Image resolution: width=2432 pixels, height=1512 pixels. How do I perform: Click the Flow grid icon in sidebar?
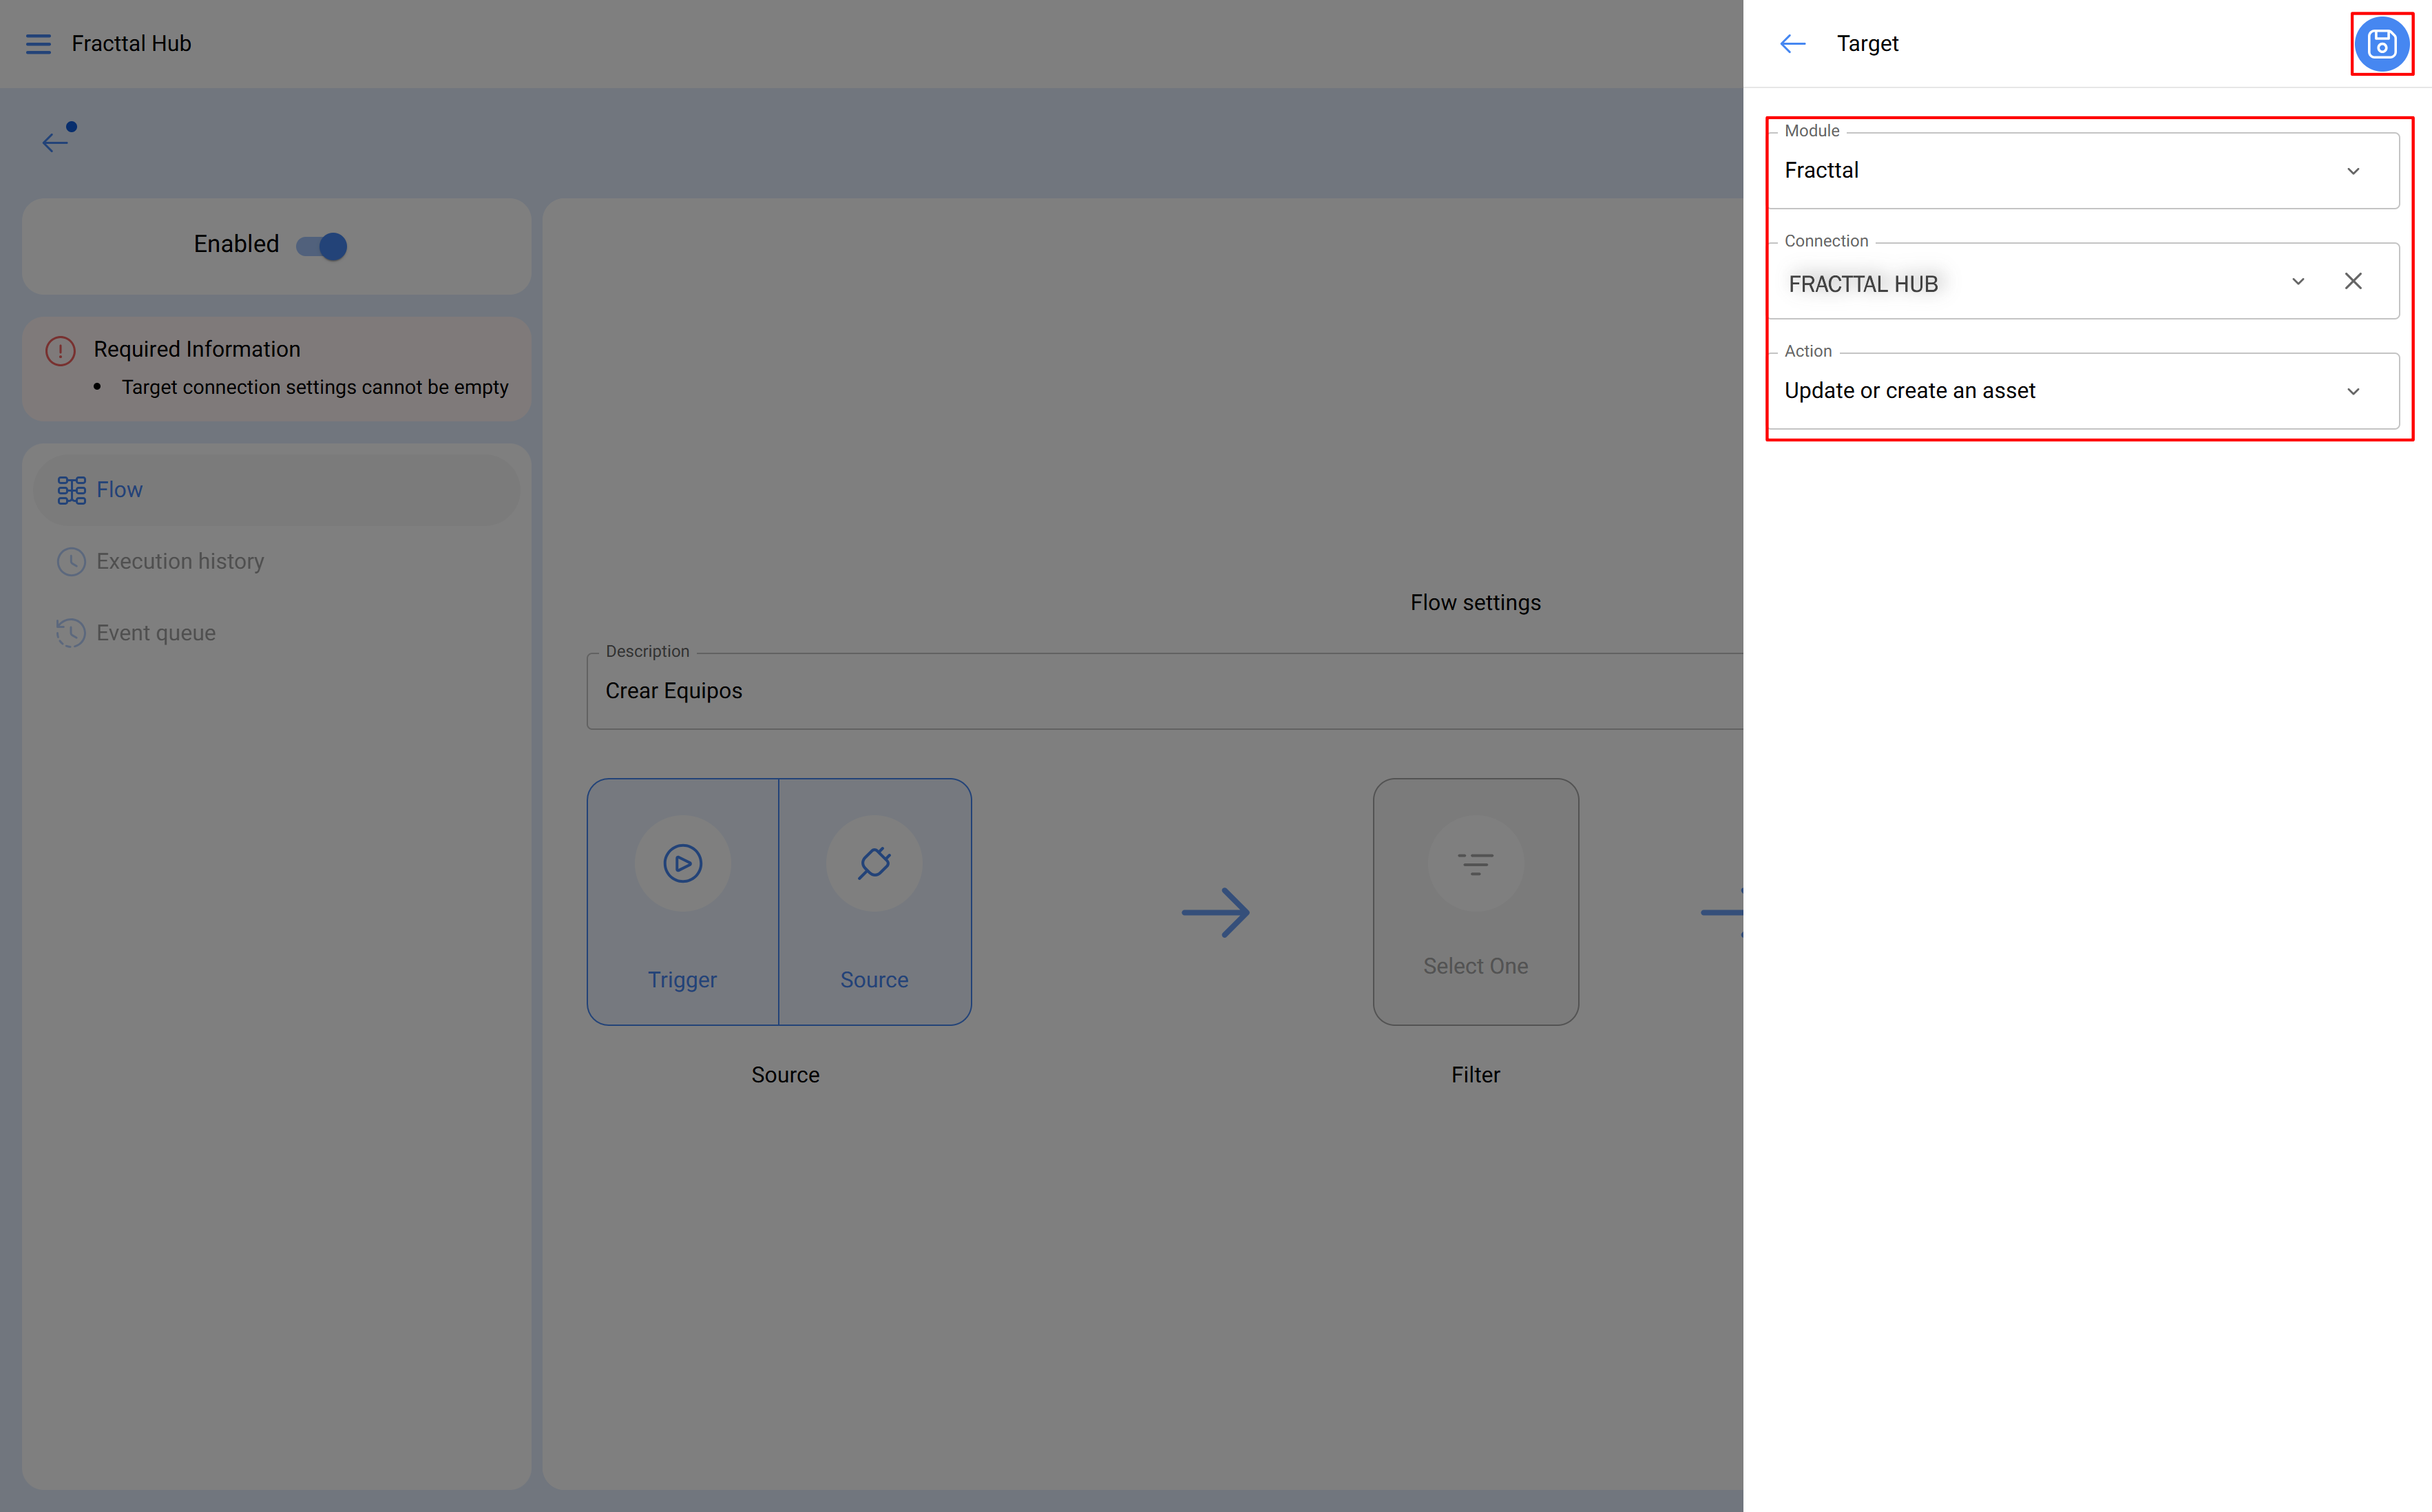pyautogui.click(x=70, y=489)
